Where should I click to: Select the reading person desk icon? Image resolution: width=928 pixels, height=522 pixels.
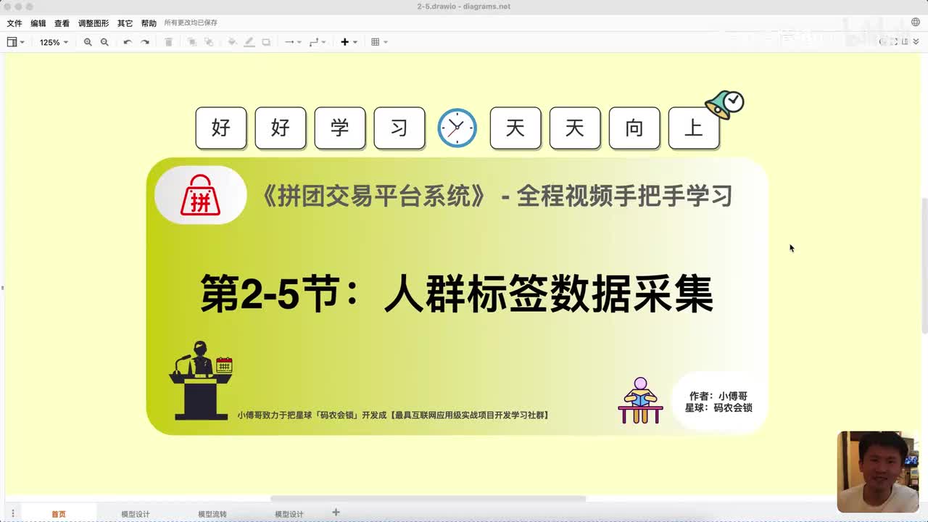click(x=640, y=400)
